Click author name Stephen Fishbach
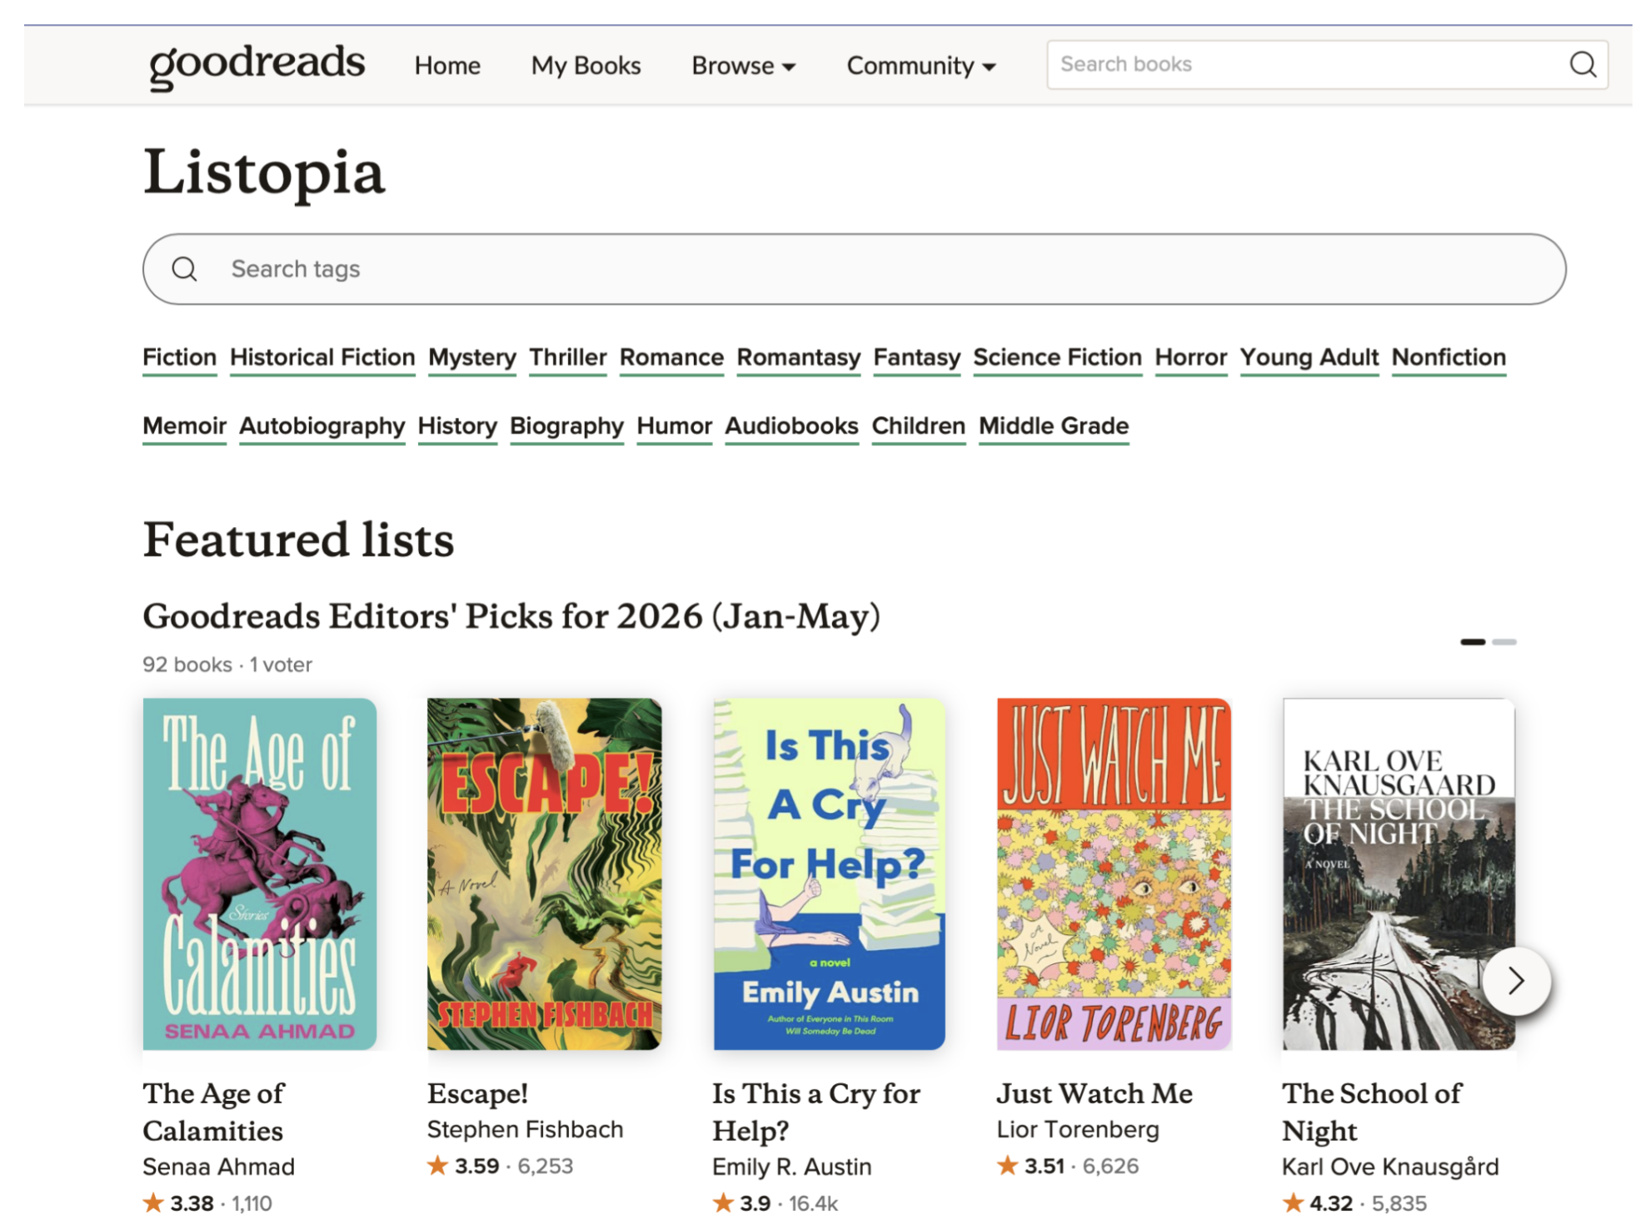 pyautogui.click(x=525, y=1129)
